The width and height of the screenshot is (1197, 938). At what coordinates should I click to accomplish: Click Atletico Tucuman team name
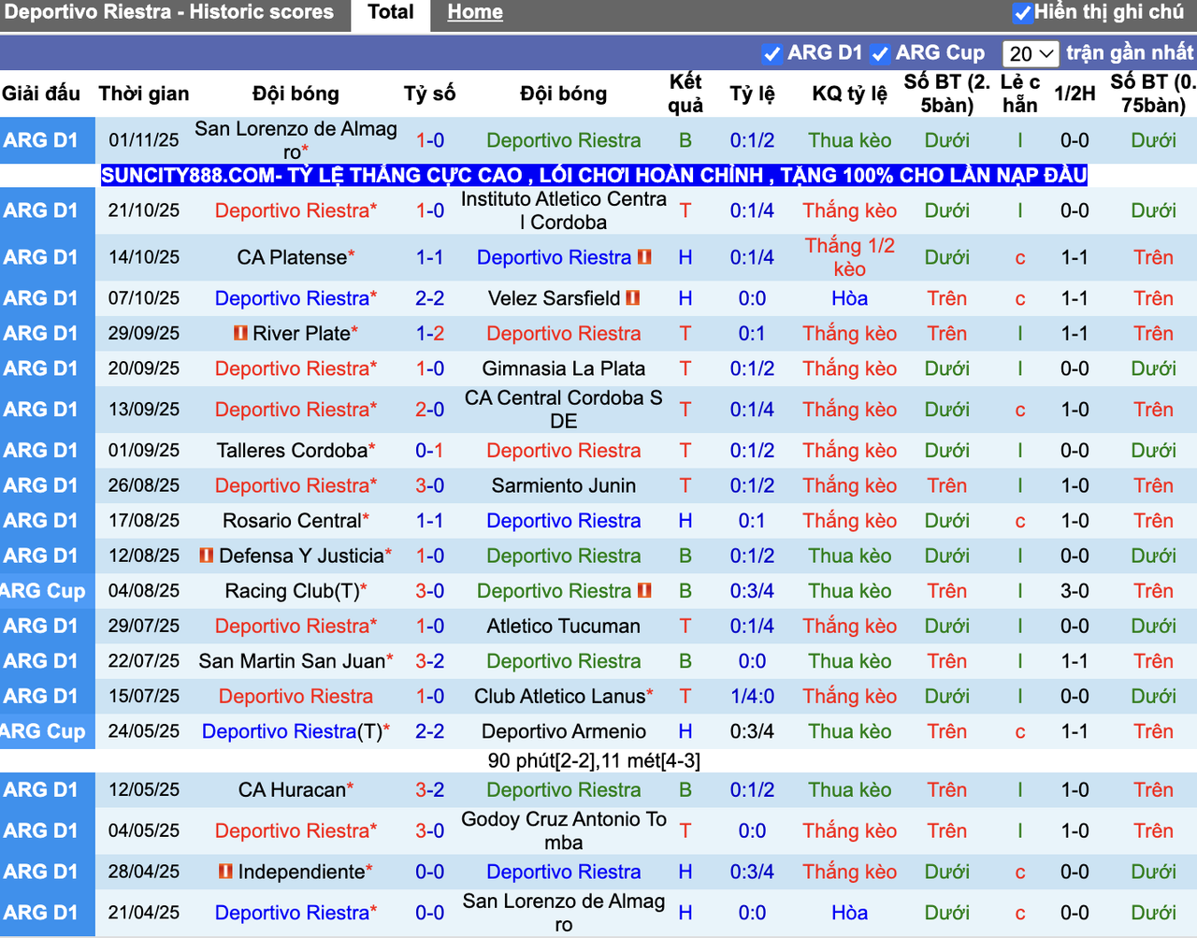point(564,627)
